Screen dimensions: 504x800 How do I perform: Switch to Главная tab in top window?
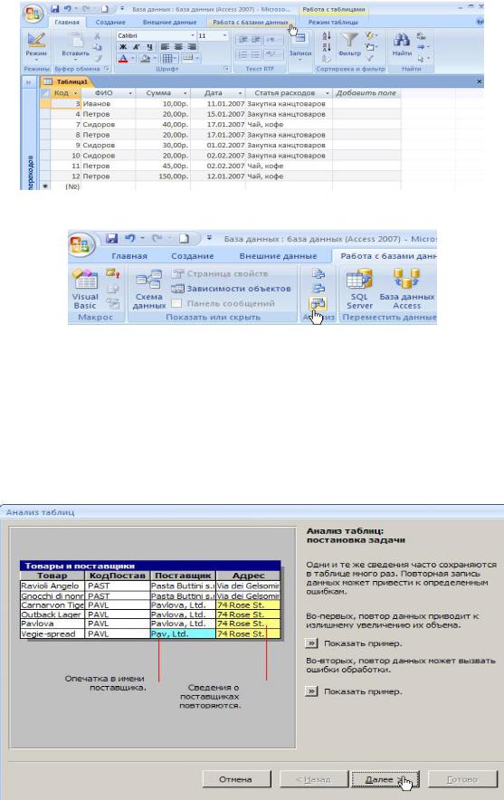point(67,23)
